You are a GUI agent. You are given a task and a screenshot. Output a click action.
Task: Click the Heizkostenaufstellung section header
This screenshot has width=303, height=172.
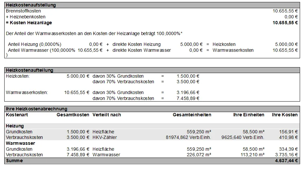31,5
